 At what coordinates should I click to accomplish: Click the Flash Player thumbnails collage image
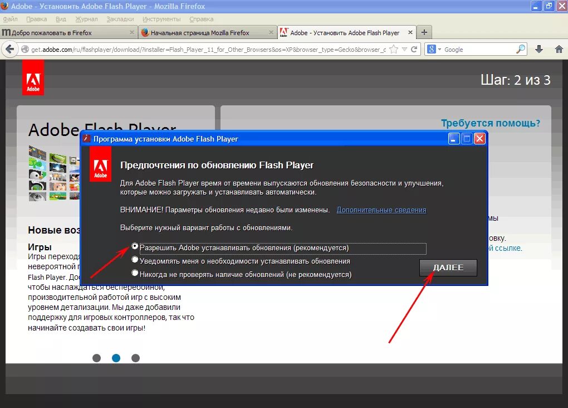click(54, 173)
